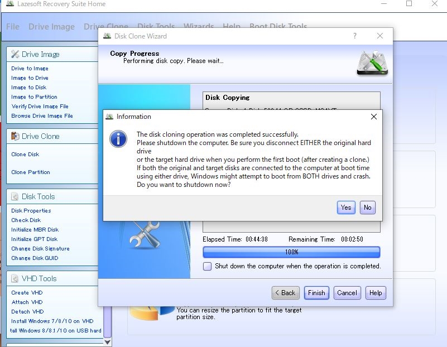Select Image to Partition link
This screenshot has width=447, height=347.
point(34,97)
